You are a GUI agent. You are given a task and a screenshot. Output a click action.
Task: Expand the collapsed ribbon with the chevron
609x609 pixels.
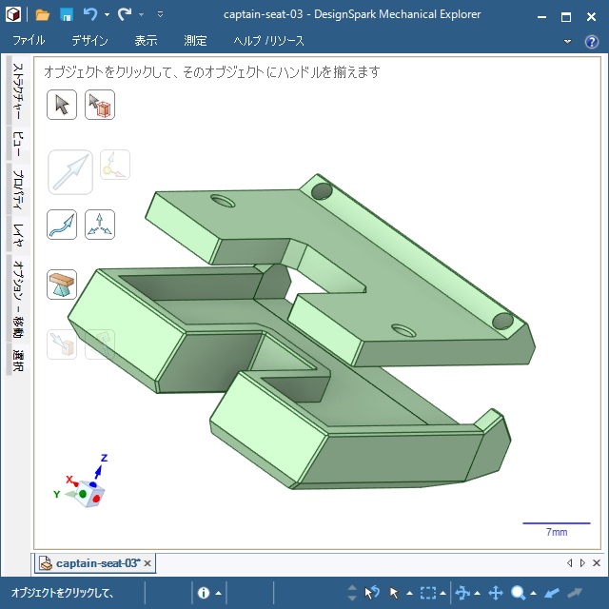pyautogui.click(x=567, y=41)
